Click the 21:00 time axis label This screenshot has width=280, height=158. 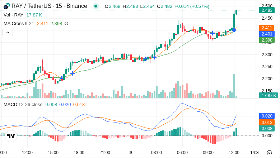click(x=105, y=153)
